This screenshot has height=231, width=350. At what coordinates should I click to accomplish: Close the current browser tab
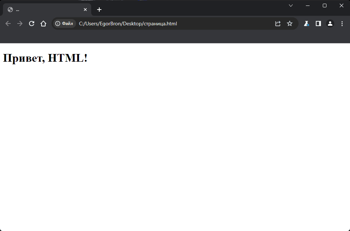pos(85,10)
